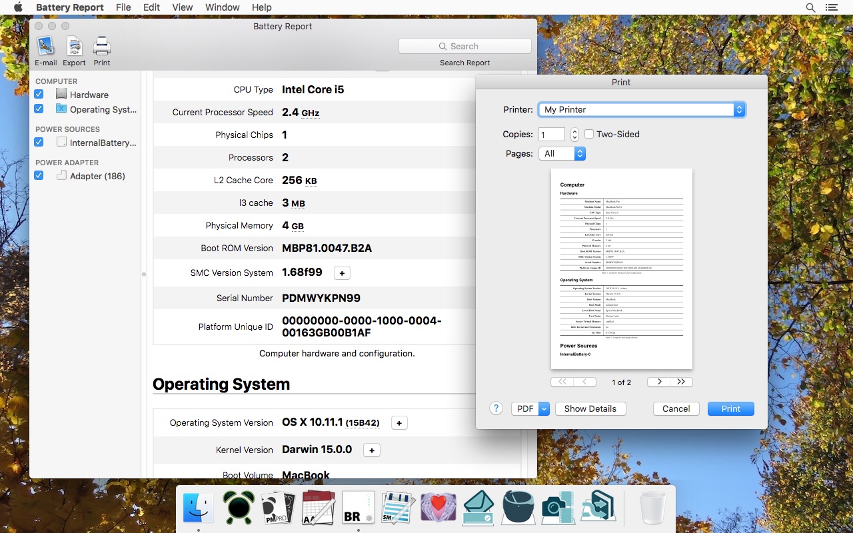Click the Copies stepper arrows

click(574, 135)
